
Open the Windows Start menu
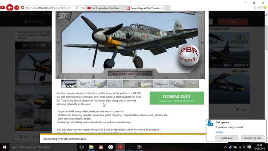[5, 147]
